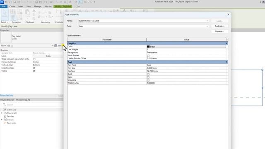Switch to the Create ribbon tab

pyautogui.click(x=12, y=7)
